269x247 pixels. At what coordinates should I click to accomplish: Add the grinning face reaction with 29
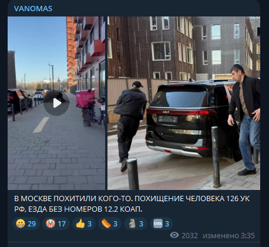[x=26, y=223]
